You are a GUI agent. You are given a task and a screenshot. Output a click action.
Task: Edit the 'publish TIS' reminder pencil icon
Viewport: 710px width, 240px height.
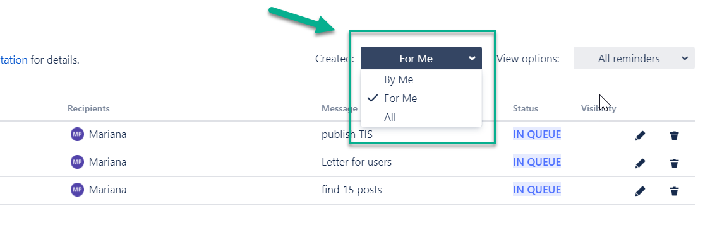click(640, 136)
